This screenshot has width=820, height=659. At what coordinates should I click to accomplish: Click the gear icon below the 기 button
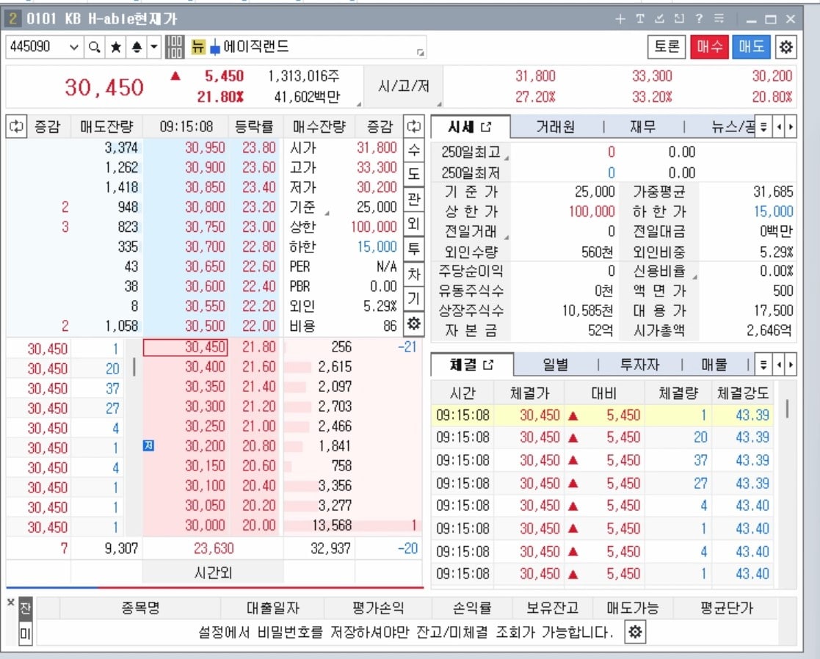tap(413, 324)
